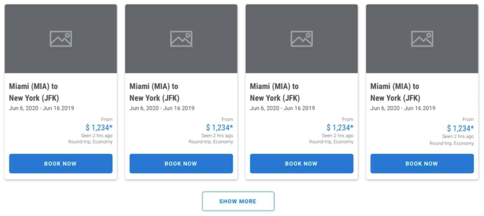484x216 pixels.
Task: Select the date range on the first card
Action: click(x=42, y=108)
